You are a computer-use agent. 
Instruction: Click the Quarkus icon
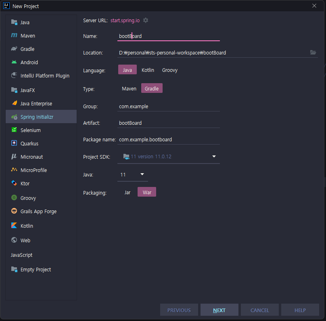point(14,143)
